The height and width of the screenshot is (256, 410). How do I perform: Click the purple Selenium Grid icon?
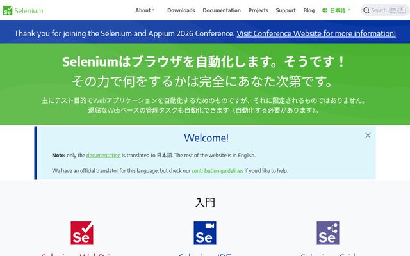328,233
